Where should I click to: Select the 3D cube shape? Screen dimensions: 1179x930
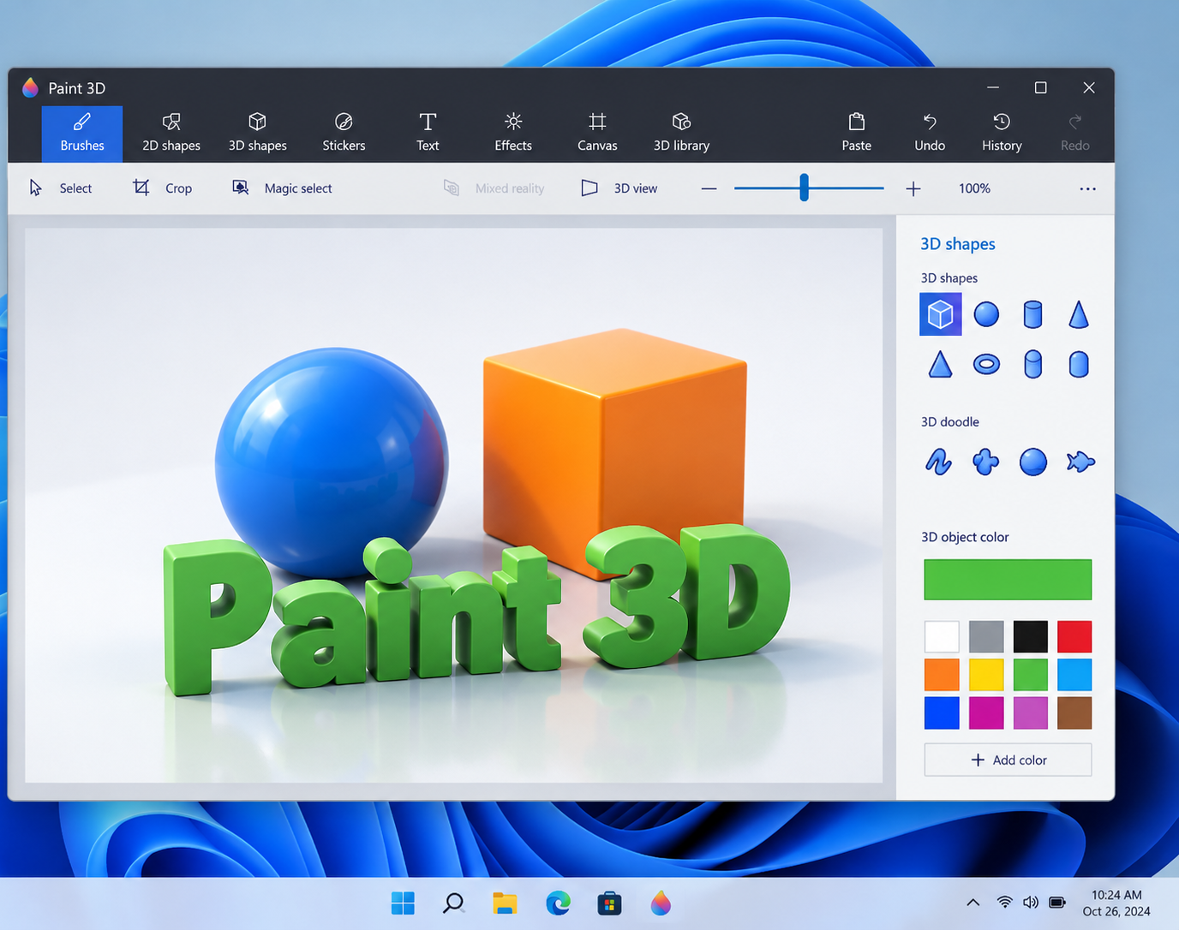click(941, 314)
